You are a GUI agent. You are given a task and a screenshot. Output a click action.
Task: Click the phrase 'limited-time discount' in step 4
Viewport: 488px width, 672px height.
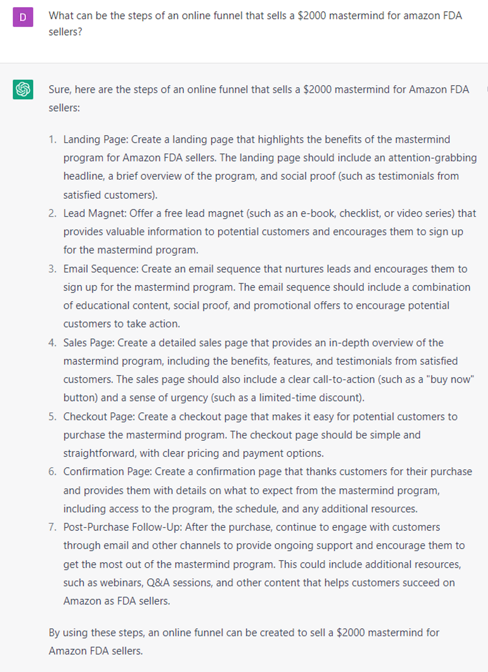pyautogui.click(x=310, y=398)
